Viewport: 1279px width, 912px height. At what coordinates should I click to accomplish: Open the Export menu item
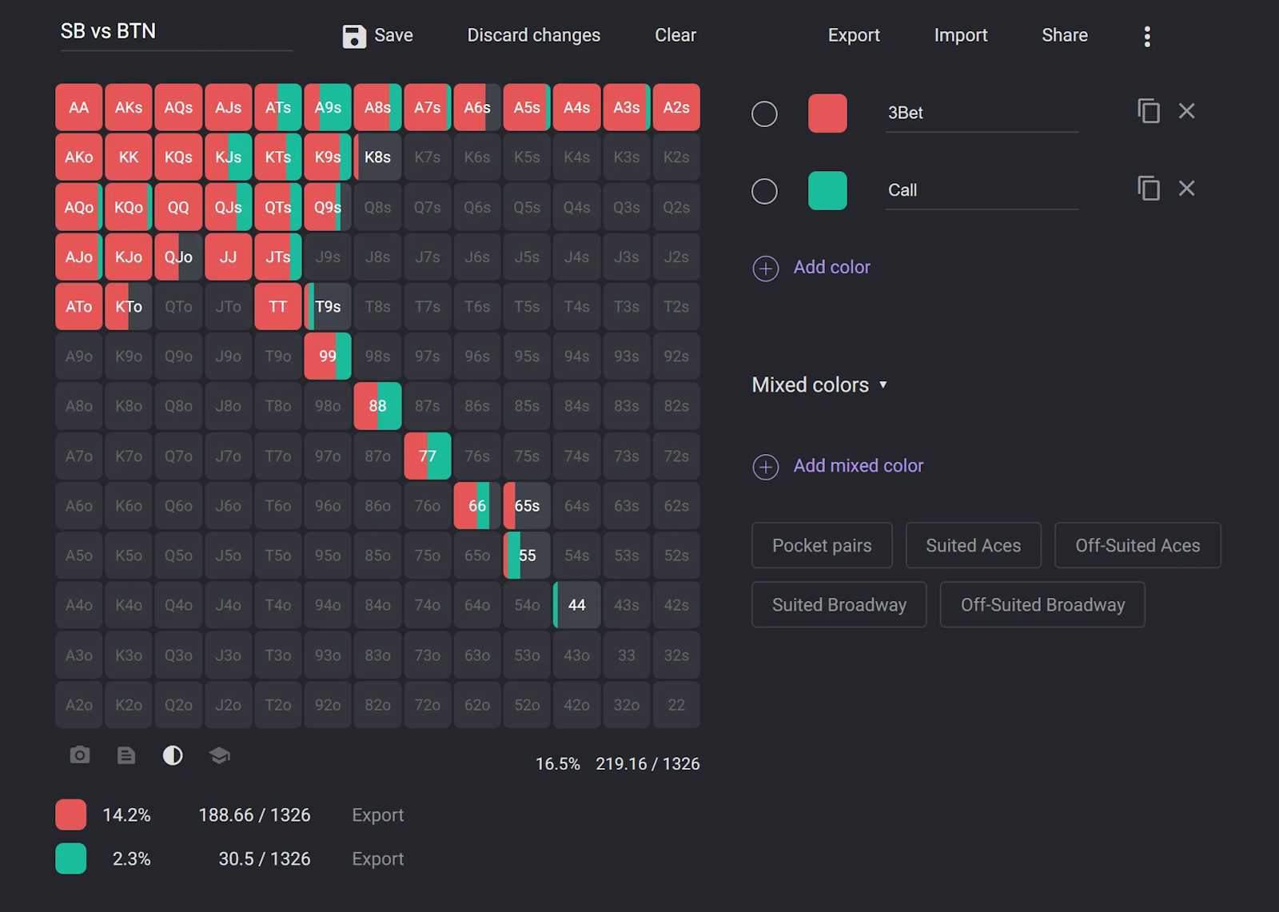coord(854,35)
